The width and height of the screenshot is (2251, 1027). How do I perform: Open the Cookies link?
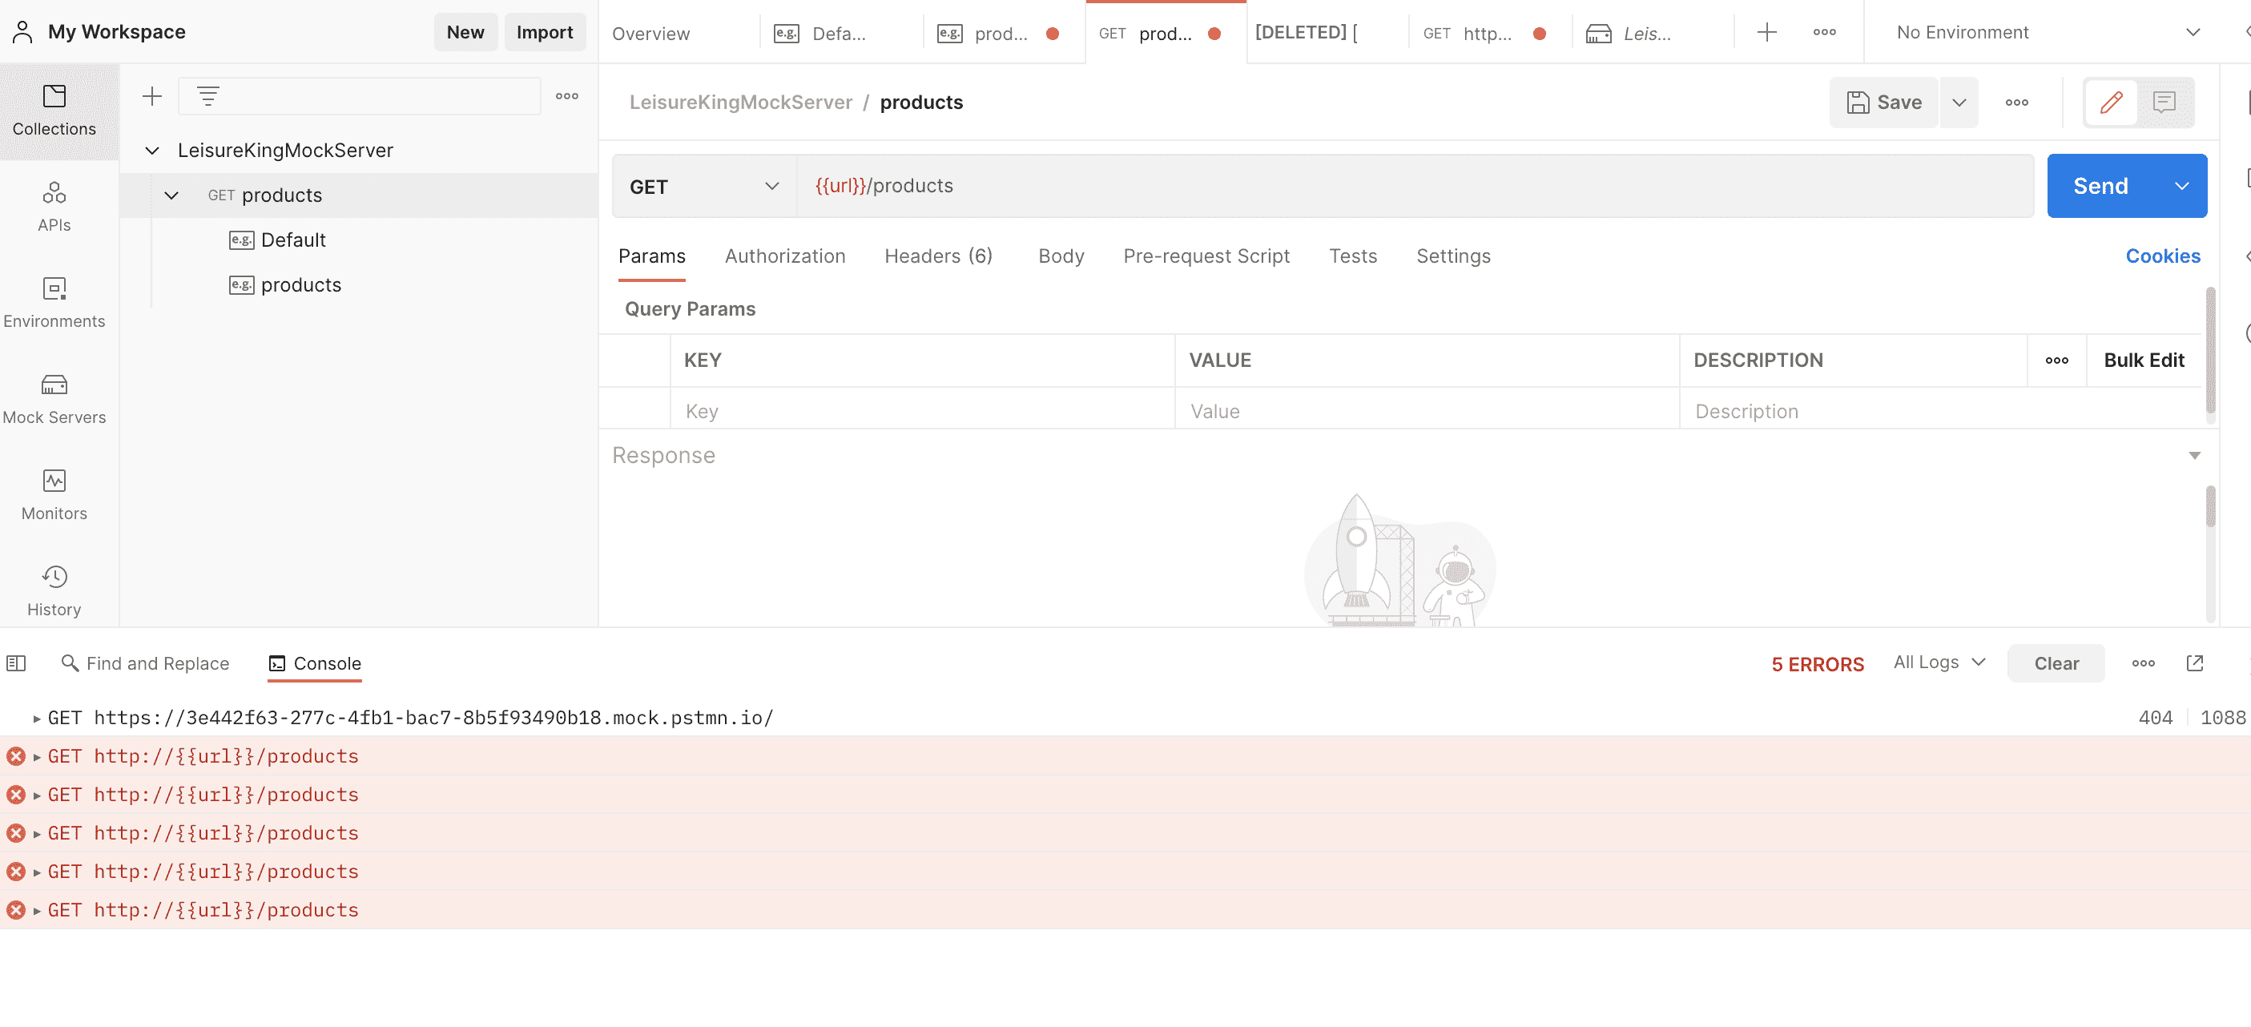click(2162, 256)
